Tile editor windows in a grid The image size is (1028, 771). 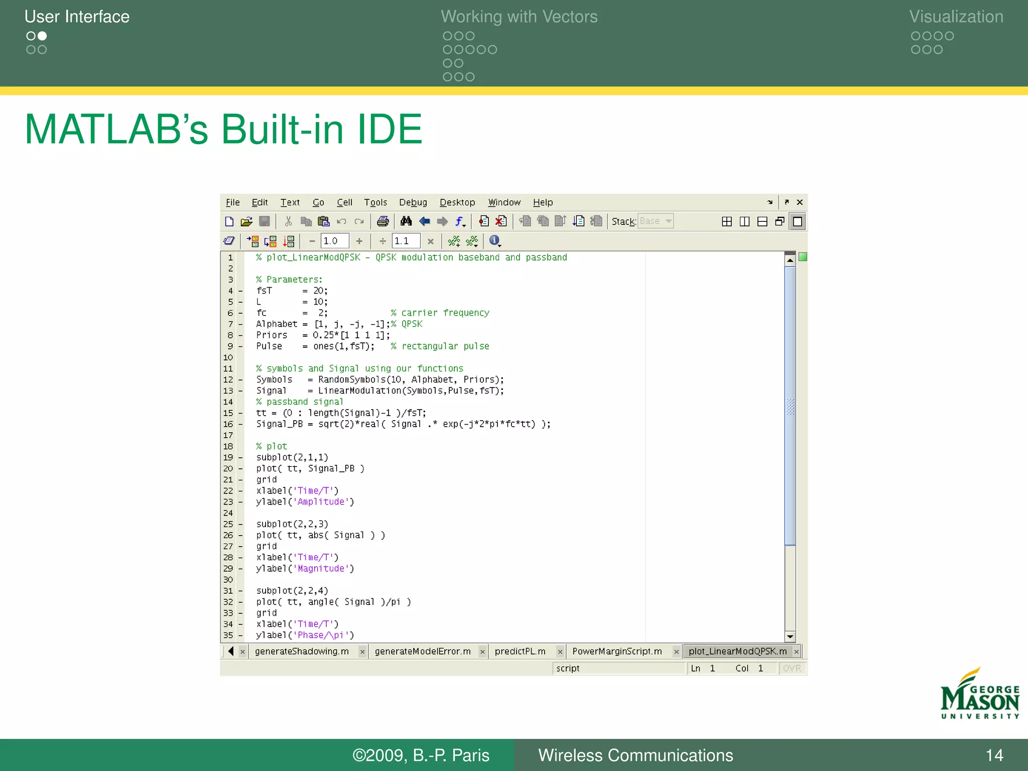(726, 221)
